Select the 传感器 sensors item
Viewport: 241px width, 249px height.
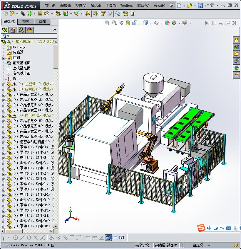[18, 52]
